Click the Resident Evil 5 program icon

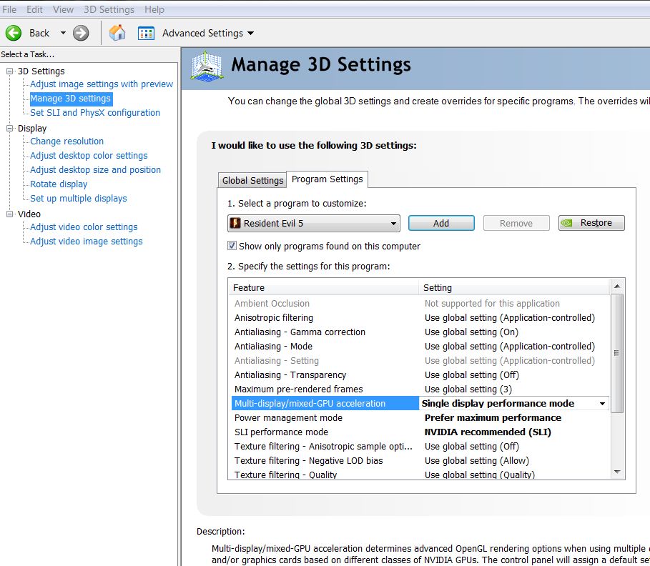(235, 223)
